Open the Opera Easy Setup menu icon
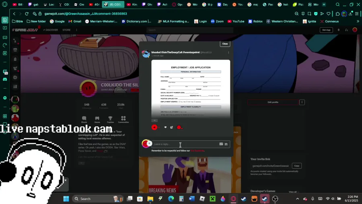 pos(357,14)
